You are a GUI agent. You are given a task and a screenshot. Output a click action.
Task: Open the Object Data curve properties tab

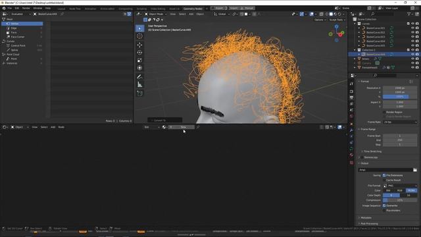point(351,149)
